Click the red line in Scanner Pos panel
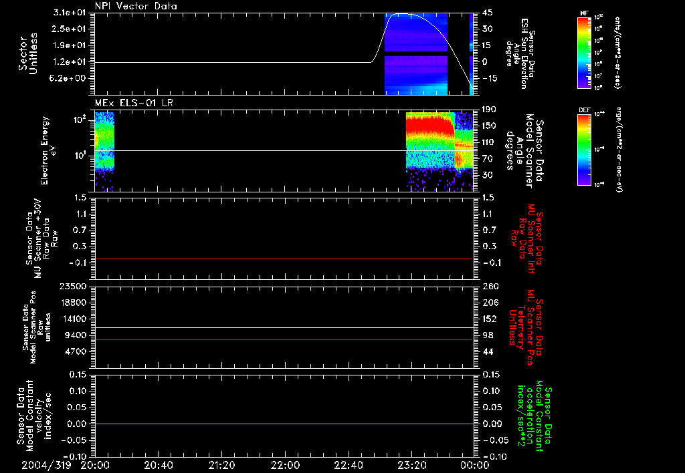The image size is (685, 473). [x=284, y=339]
